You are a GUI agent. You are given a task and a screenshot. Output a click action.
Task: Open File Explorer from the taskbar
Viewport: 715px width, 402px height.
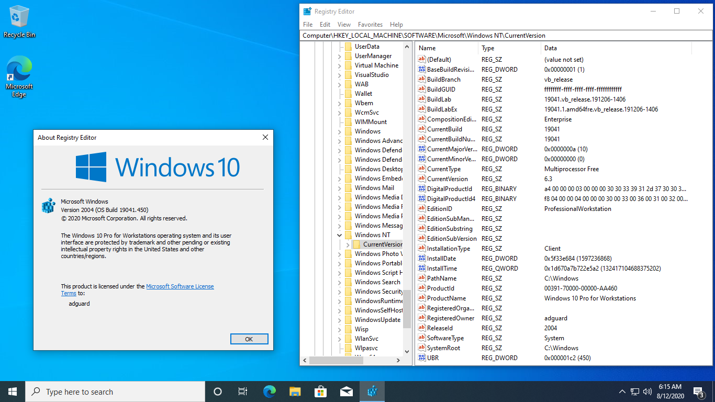pyautogui.click(x=295, y=392)
